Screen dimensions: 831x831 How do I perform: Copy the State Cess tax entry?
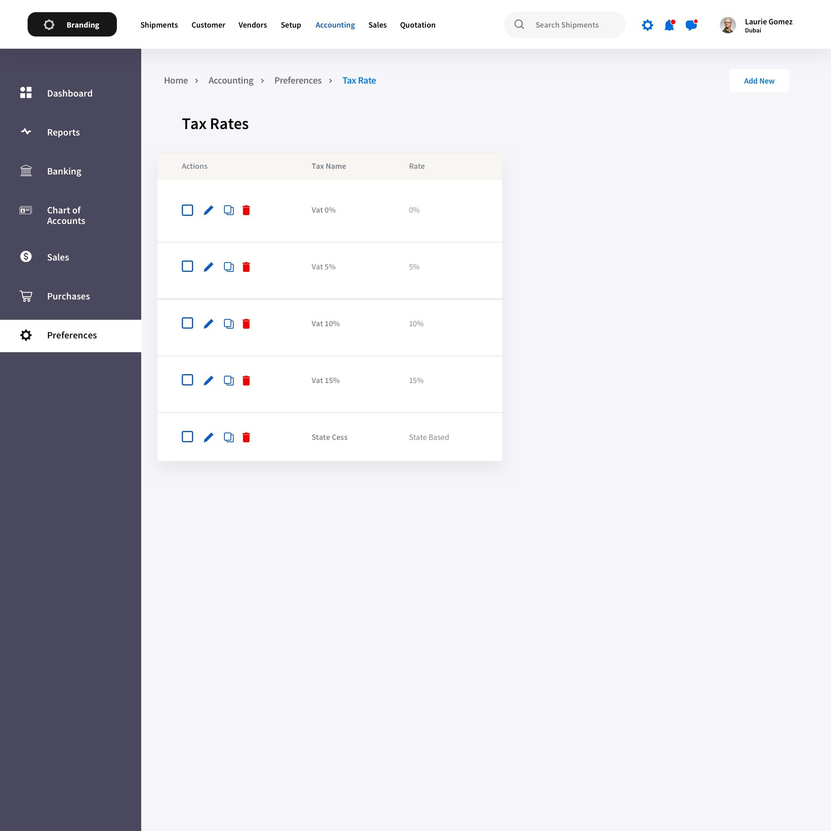[228, 437]
